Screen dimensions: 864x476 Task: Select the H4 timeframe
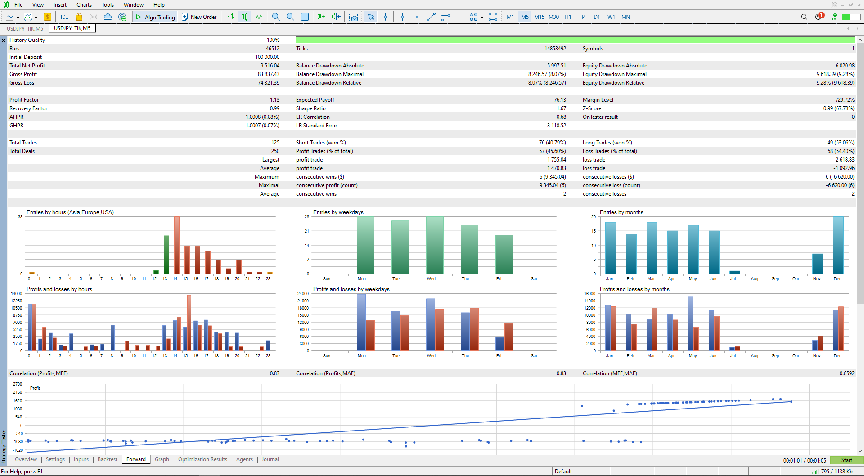pyautogui.click(x=582, y=17)
